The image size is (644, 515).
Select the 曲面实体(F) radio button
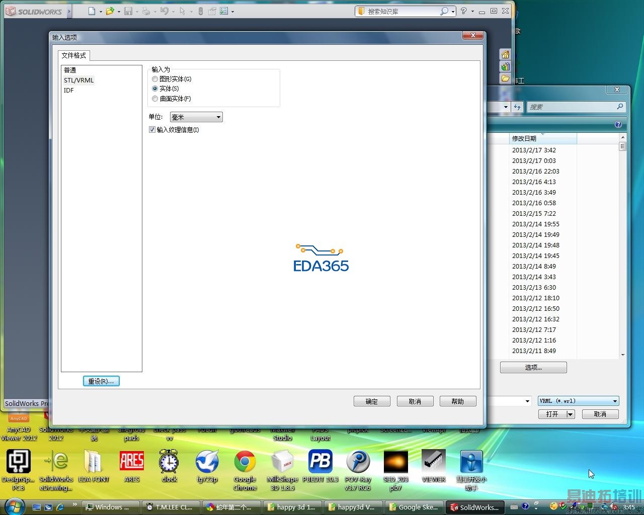coord(155,99)
